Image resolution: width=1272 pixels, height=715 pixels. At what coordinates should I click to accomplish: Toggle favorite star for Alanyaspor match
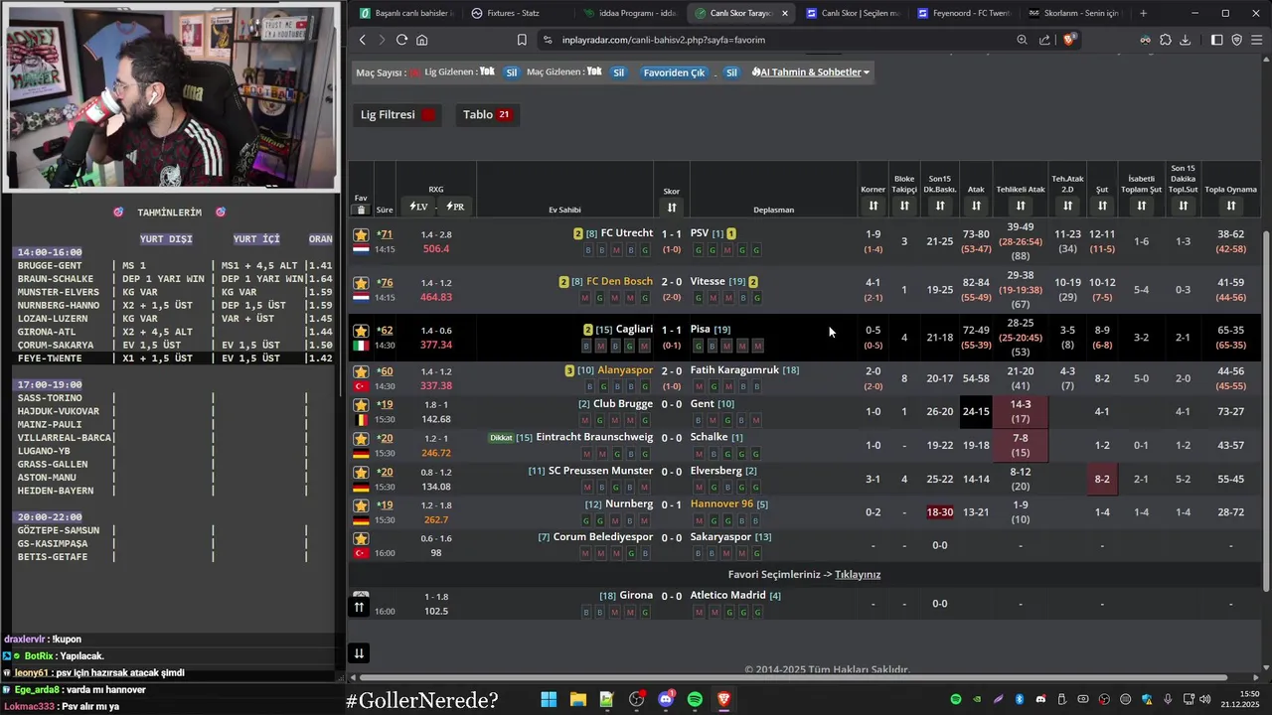coord(361,371)
